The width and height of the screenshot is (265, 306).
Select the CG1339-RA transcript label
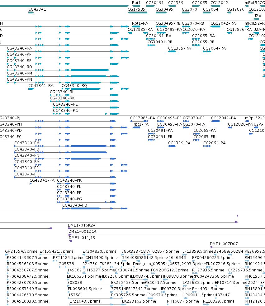(179, 48)
